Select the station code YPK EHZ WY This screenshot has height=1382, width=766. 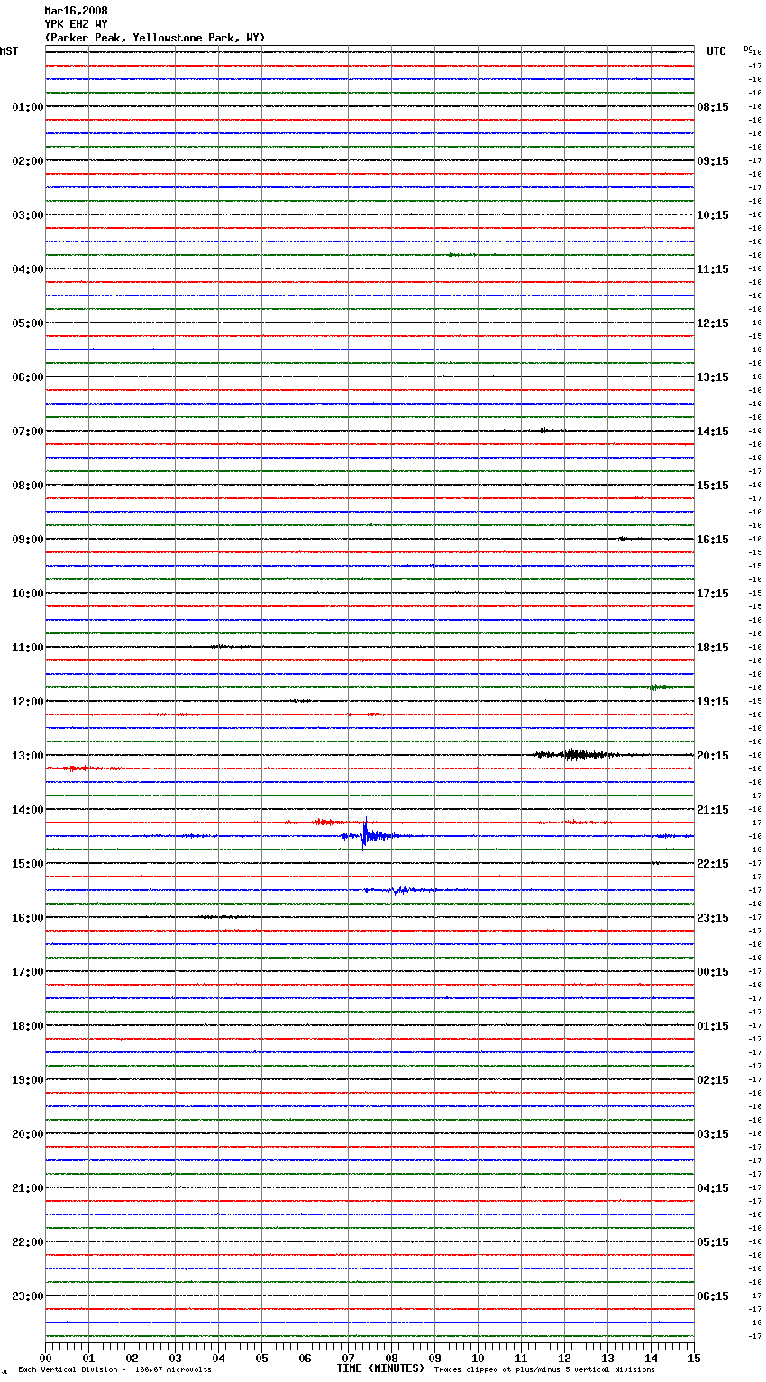pos(76,24)
